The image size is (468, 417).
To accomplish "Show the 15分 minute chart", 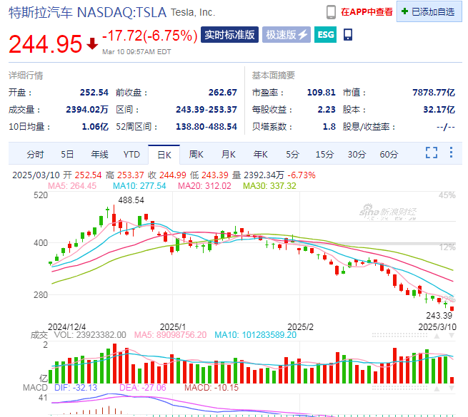I will point(324,154).
